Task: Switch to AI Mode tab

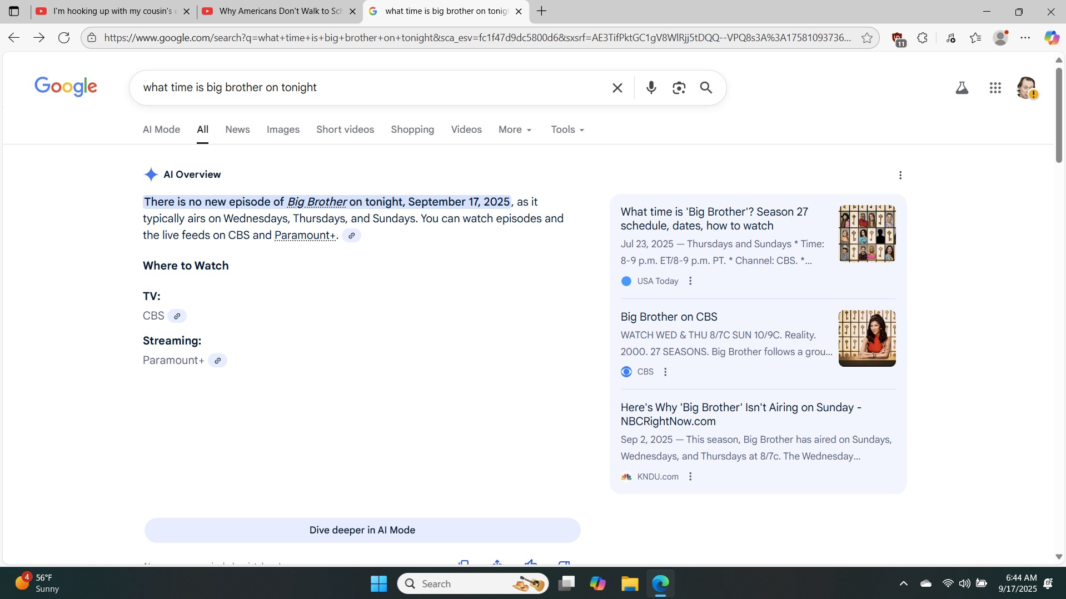Action: tap(161, 129)
